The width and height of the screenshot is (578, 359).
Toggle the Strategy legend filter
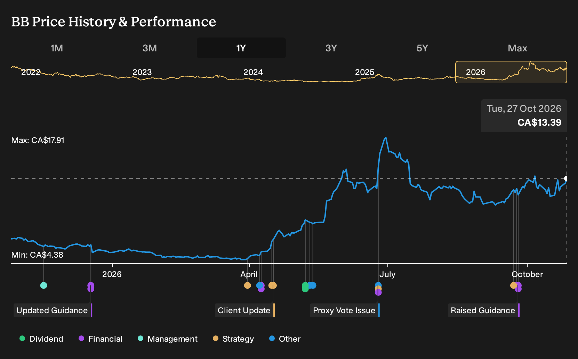233,339
